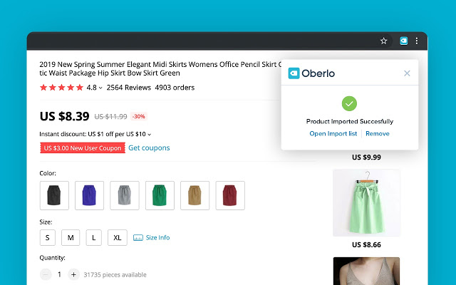Select the green skirt color swatch
The image size is (456, 285).
click(160, 195)
